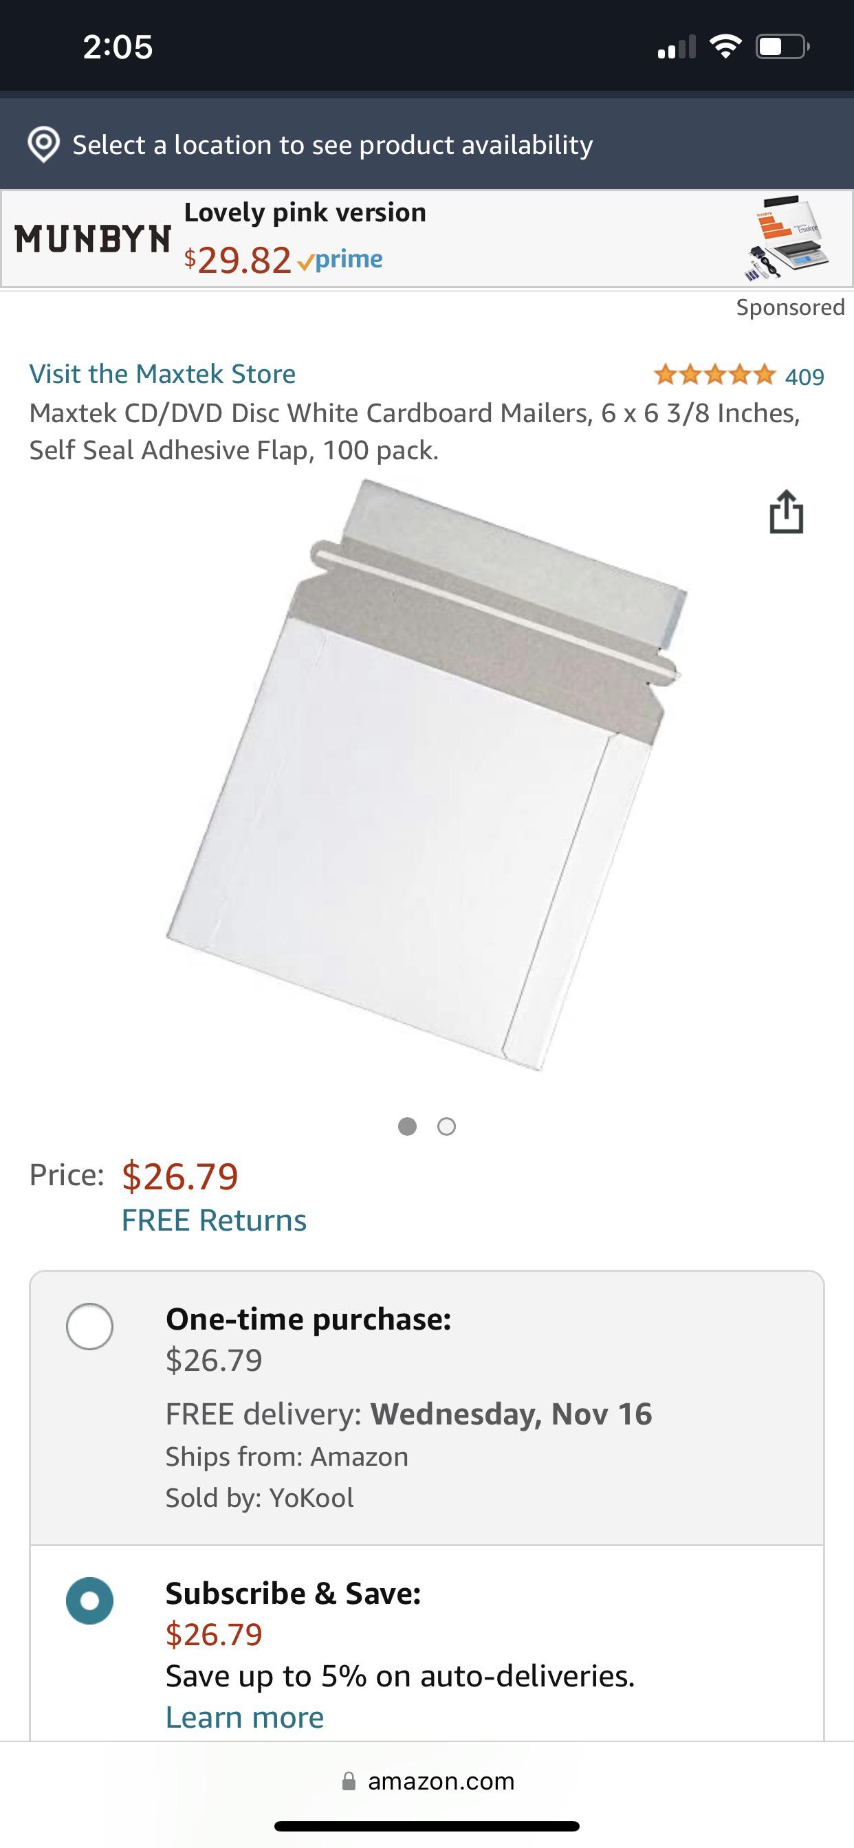Tap the location pin icon in banner
Viewport: 854px width, 1848px height.
click(45, 144)
